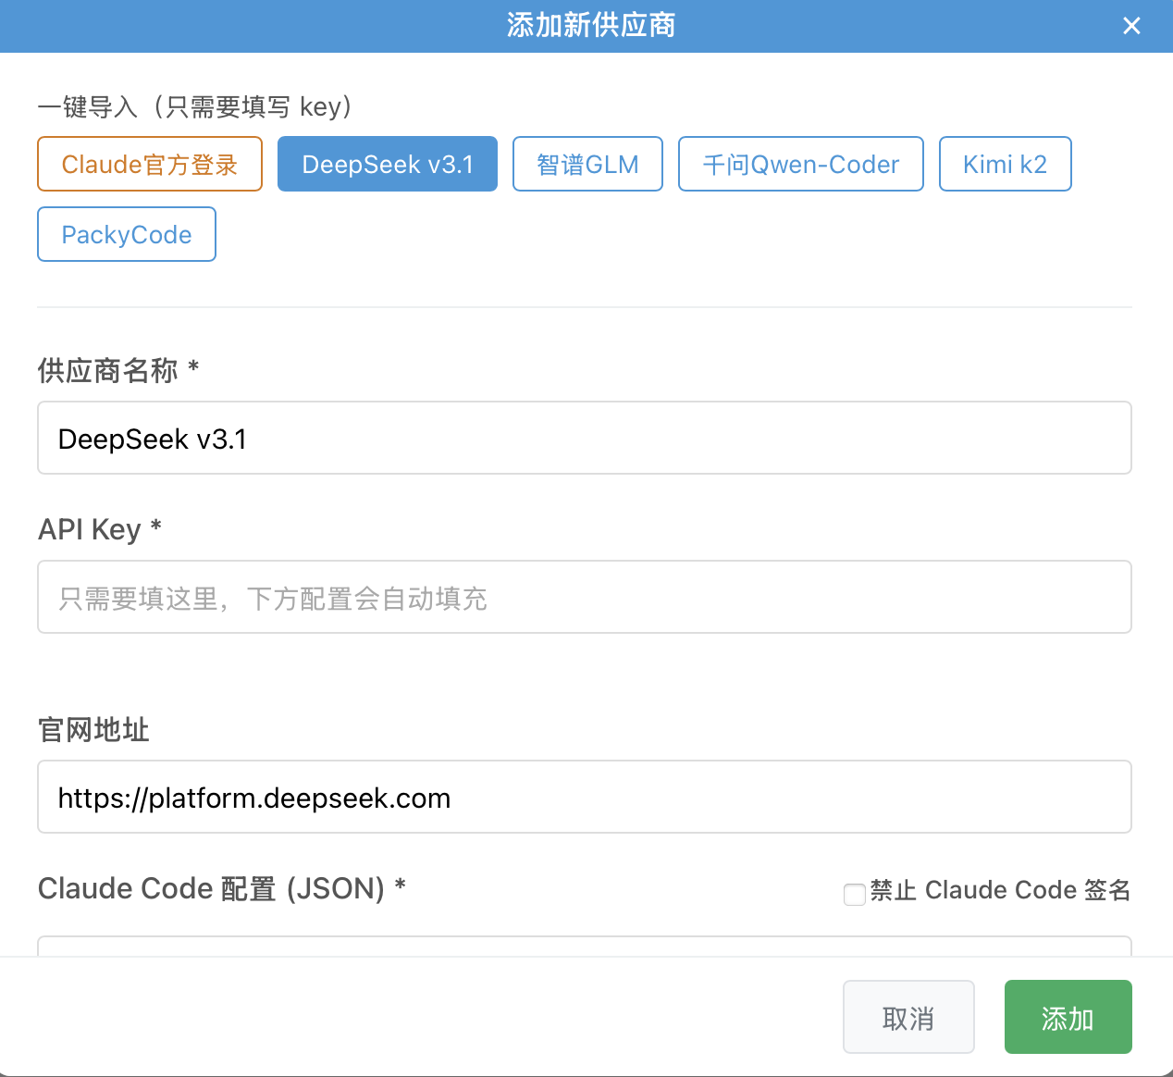
Task: Tick the 禁止 Claude Code 签名 checkbox
Action: point(854,894)
